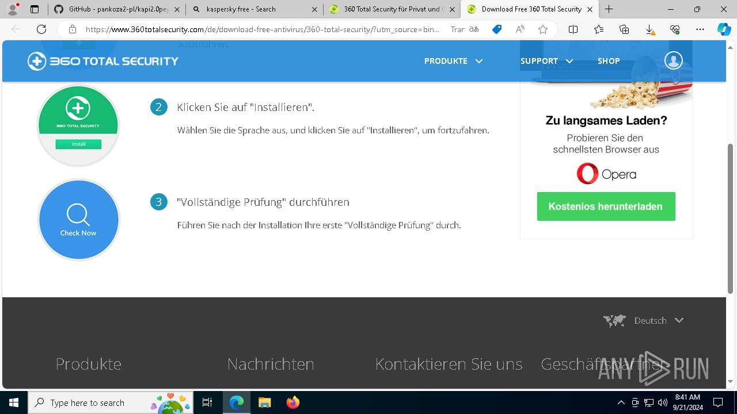This screenshot has width=737, height=414.
Task: Open Browser essentials heart icon
Action: [675, 29]
